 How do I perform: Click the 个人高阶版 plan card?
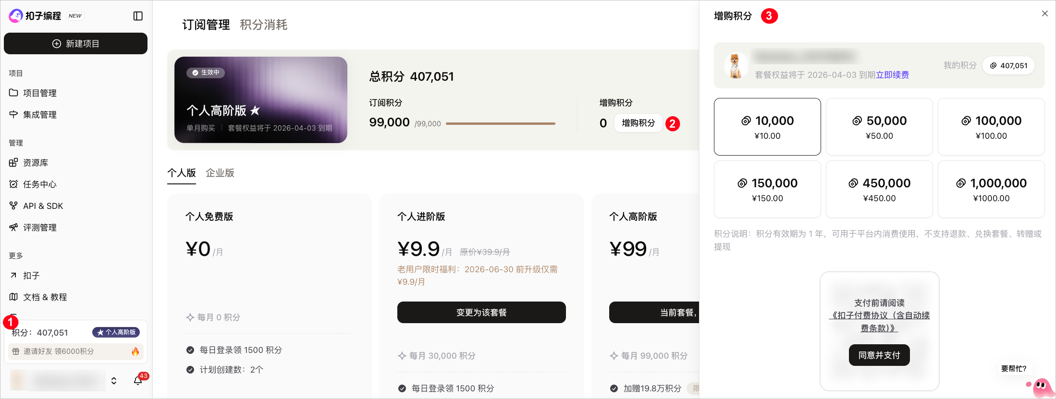260,100
